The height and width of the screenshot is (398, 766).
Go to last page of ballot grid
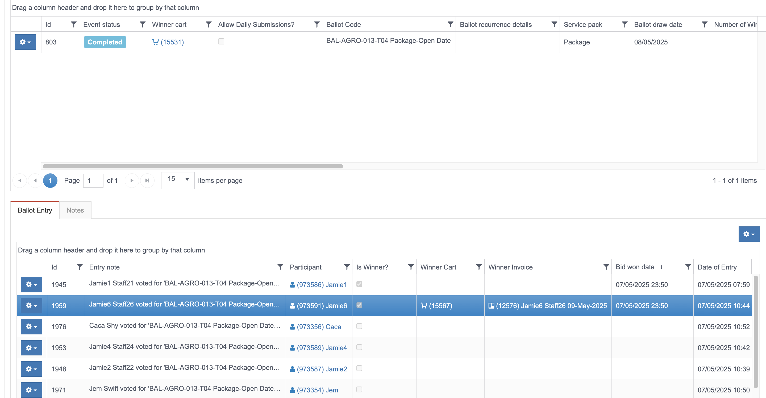147,181
